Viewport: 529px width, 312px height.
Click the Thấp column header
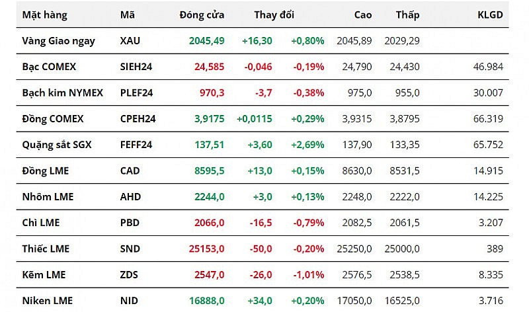407,15
